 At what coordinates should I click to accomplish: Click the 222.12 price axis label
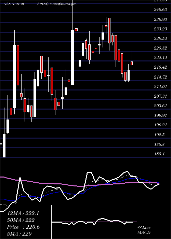pyautogui.click(x=160, y=58)
